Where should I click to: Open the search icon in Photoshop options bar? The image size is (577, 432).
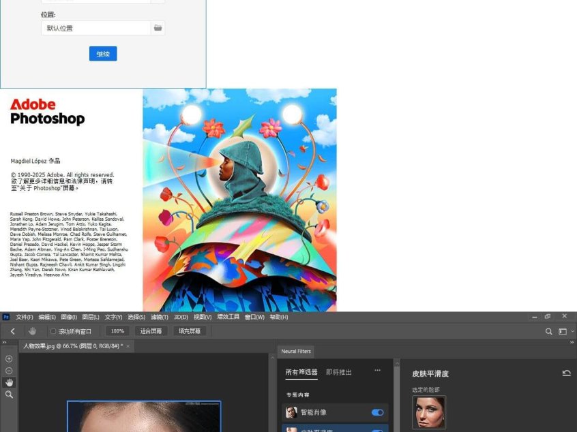pyautogui.click(x=548, y=332)
